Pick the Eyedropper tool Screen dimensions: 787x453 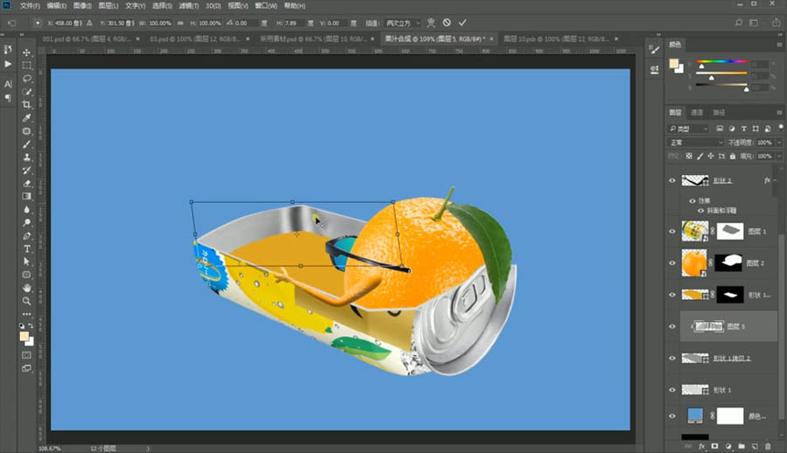click(x=26, y=117)
